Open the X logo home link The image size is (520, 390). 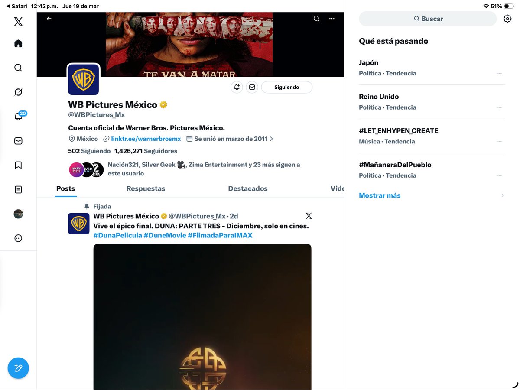[18, 21]
